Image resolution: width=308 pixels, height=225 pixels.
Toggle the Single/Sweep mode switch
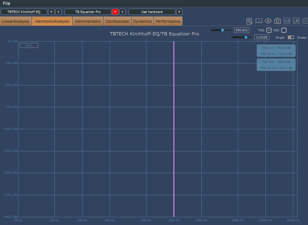291,37
